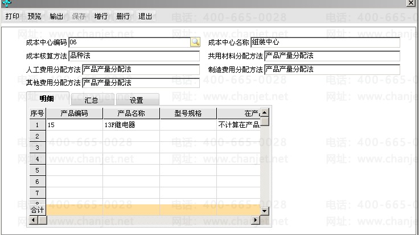
Task: Select row header 3
Action: (37, 148)
